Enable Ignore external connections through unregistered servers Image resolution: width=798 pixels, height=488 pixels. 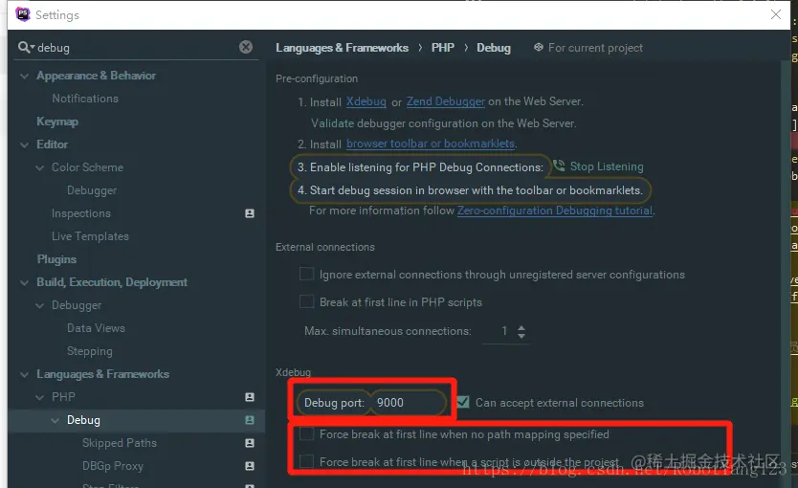pos(306,274)
